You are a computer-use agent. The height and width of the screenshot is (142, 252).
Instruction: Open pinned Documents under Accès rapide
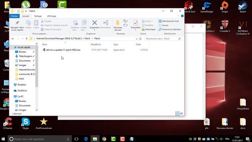pyautogui.click(x=24, y=61)
